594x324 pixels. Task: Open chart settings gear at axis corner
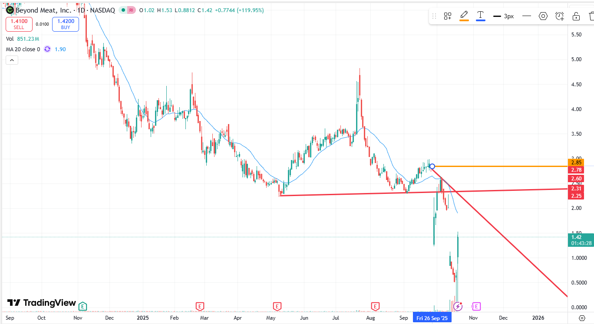click(x=582, y=318)
